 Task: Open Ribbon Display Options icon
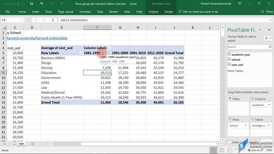pos(240,3)
